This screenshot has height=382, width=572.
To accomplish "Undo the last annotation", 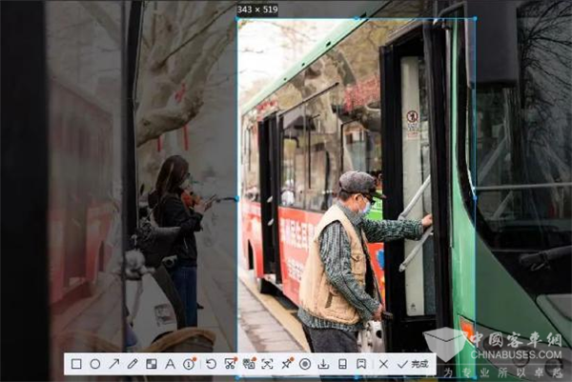I will (x=211, y=364).
